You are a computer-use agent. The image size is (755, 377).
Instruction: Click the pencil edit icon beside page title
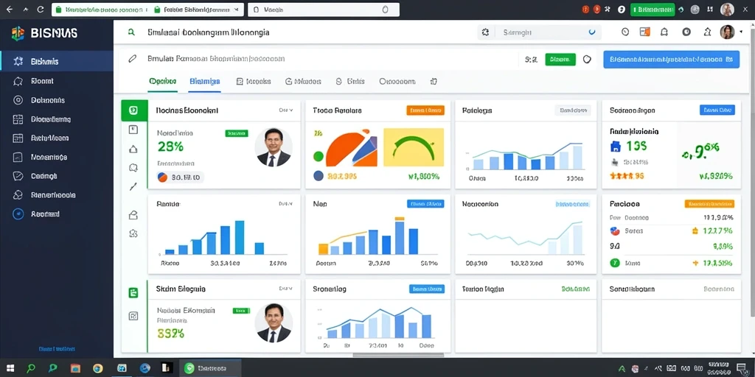[133, 59]
